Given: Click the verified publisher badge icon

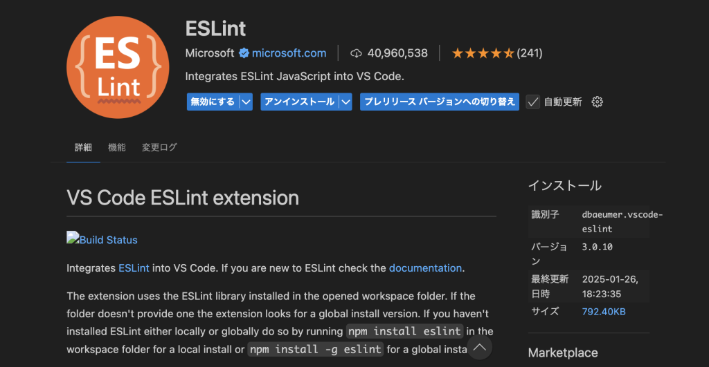Looking at the screenshot, I should coord(244,53).
